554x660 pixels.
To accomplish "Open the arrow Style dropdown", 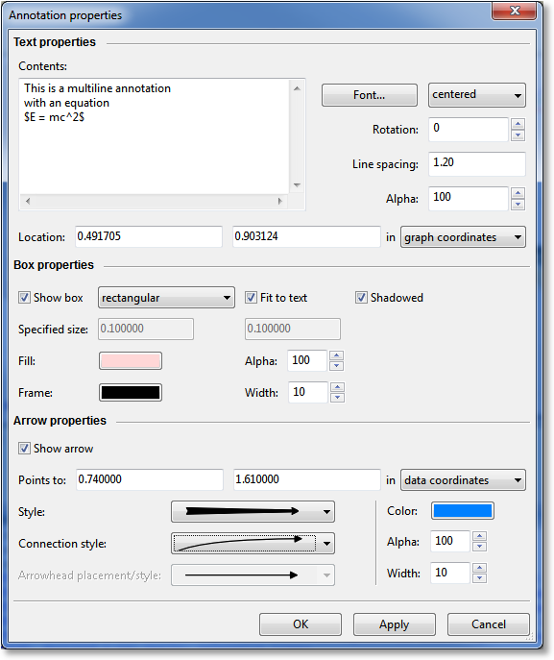I will pyautogui.click(x=253, y=511).
